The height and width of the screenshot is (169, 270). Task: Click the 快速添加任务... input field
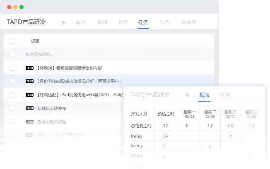pos(39,55)
